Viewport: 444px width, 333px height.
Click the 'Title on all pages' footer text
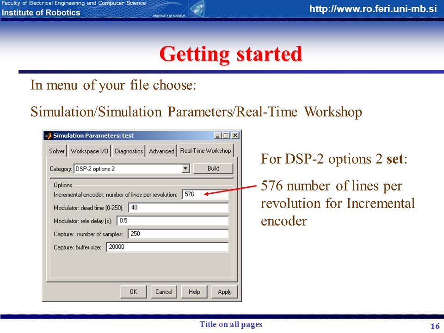pos(231,324)
